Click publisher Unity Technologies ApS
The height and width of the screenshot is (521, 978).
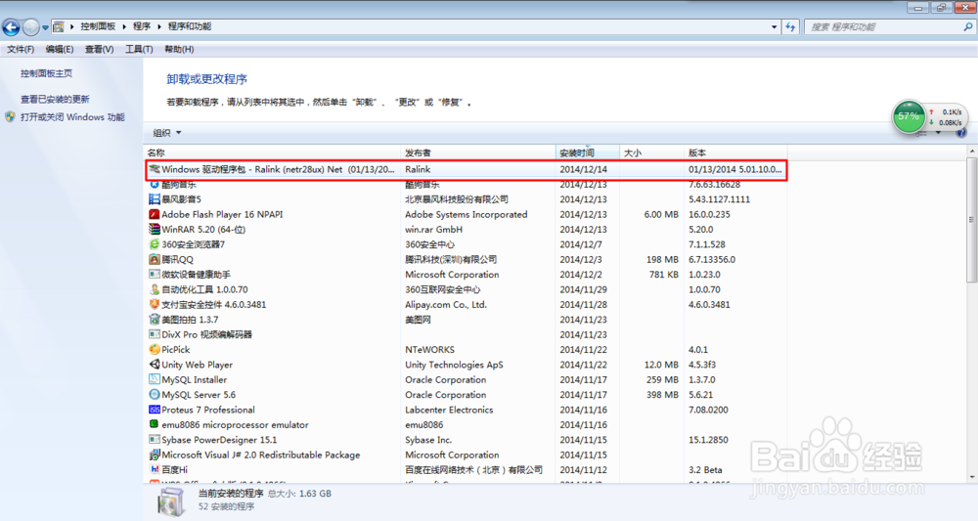click(454, 365)
